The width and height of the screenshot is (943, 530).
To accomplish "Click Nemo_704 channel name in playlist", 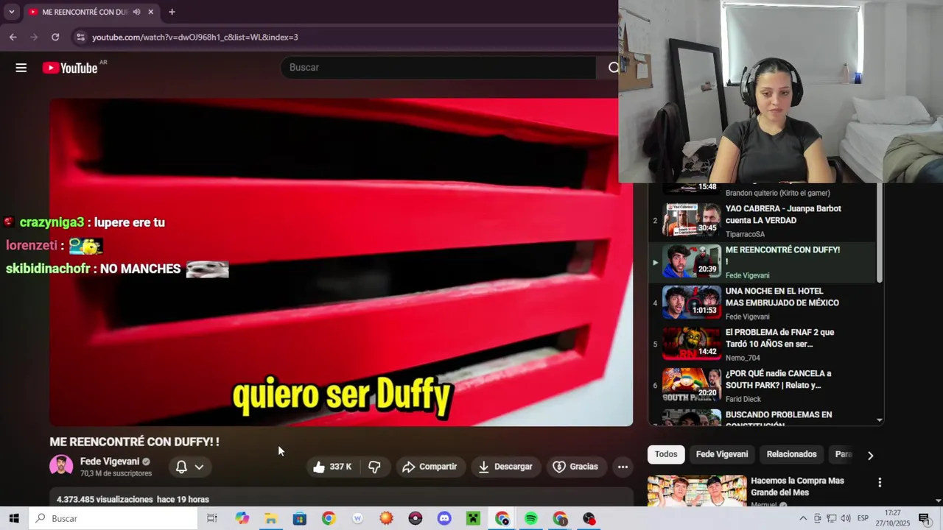I will click(743, 358).
